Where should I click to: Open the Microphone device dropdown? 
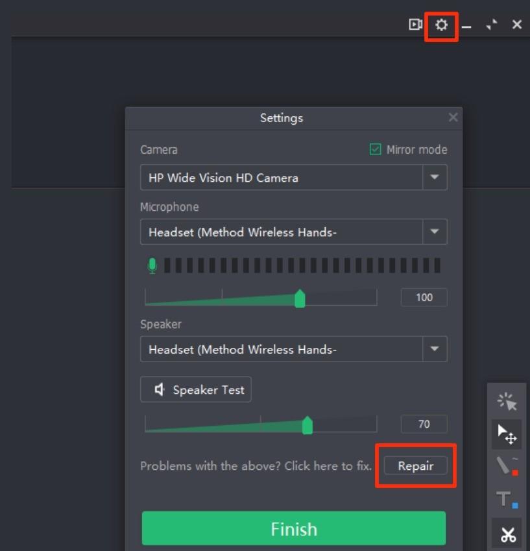coord(435,232)
